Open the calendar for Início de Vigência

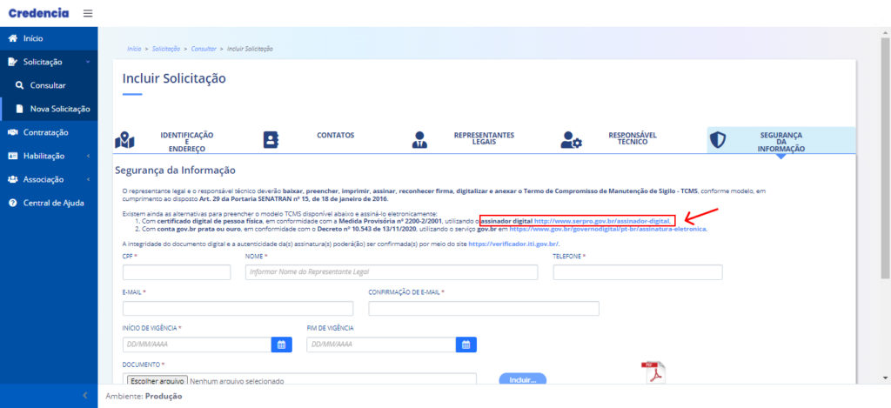(x=281, y=344)
